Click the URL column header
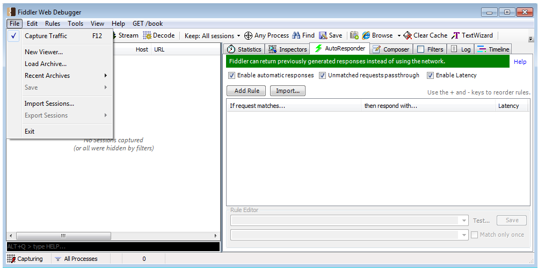This screenshot has width=538, height=270. point(159,49)
